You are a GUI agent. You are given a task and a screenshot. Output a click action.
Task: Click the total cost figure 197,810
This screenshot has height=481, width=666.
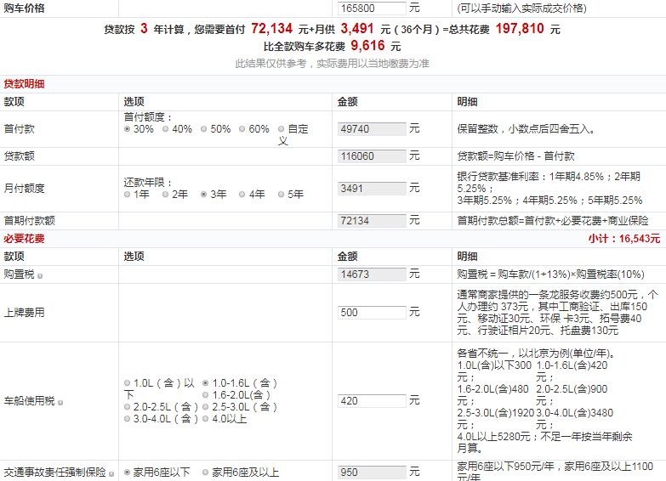tap(520, 28)
